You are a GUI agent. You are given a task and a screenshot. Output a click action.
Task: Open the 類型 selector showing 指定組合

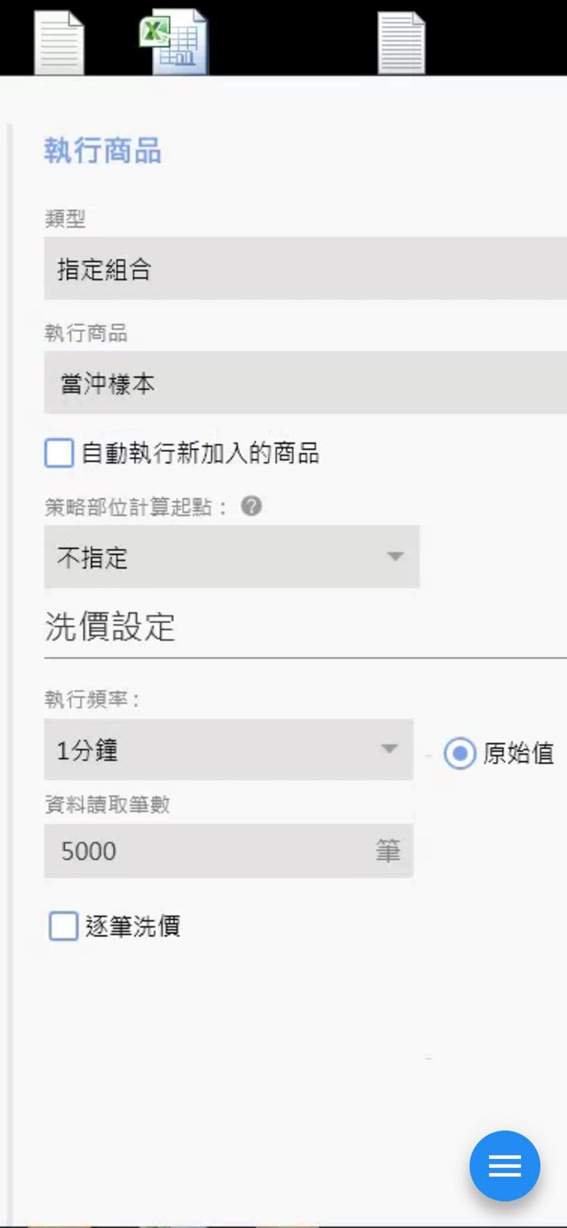(304, 269)
